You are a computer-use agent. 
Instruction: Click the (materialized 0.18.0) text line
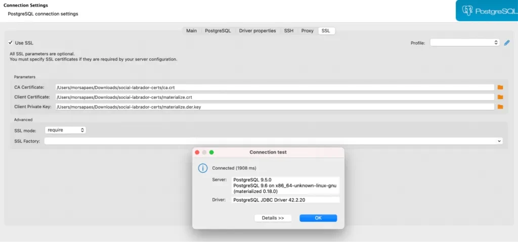[255, 191]
